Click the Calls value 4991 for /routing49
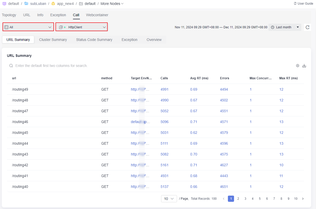 click(x=164, y=89)
